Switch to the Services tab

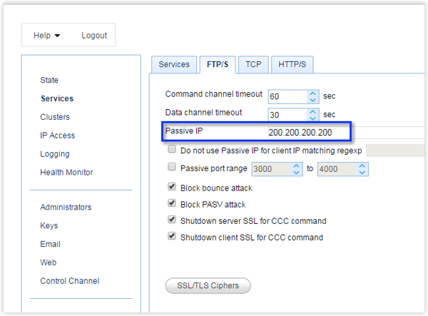(174, 64)
